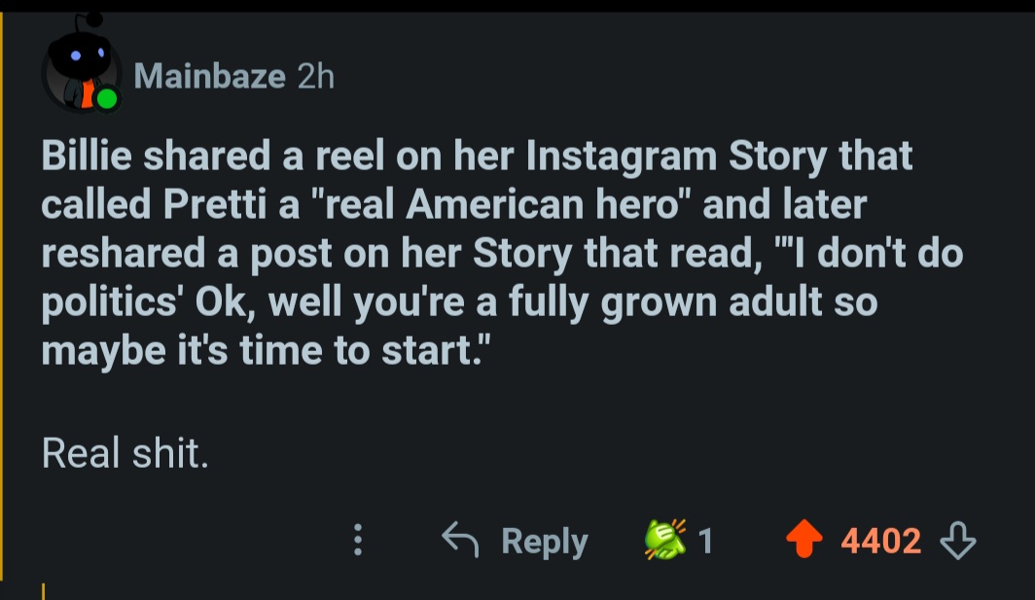The image size is (1035, 600).
Task: Open the three-dot comment options menu
Action: tap(358, 541)
